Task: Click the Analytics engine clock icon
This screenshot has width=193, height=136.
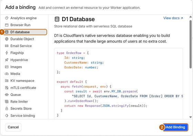Action: (7, 18)
